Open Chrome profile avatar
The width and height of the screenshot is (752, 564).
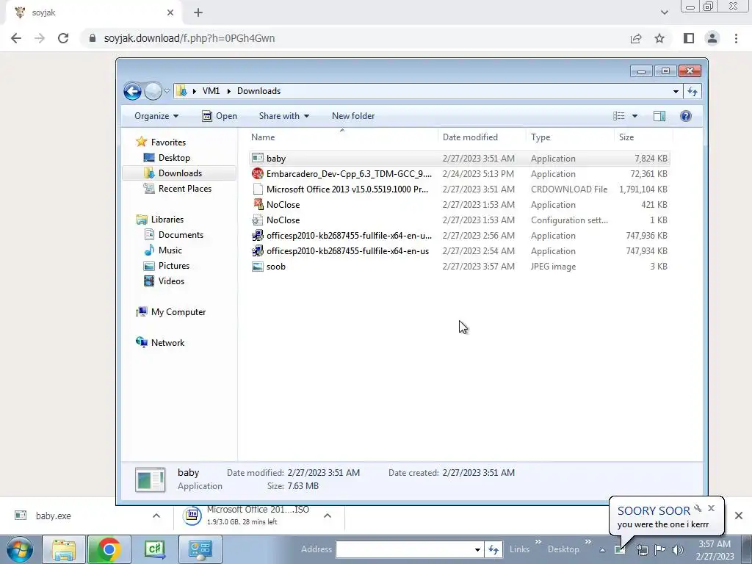pyautogui.click(x=712, y=38)
